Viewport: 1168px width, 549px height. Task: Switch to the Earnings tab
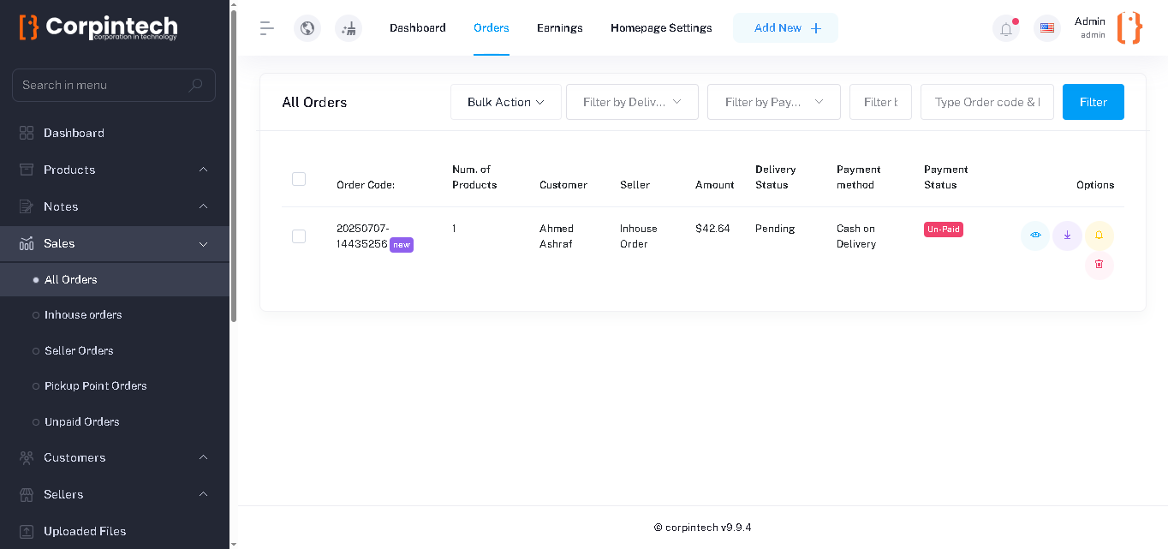[x=559, y=27]
